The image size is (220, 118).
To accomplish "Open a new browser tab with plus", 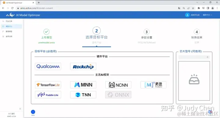I will click(39, 2).
